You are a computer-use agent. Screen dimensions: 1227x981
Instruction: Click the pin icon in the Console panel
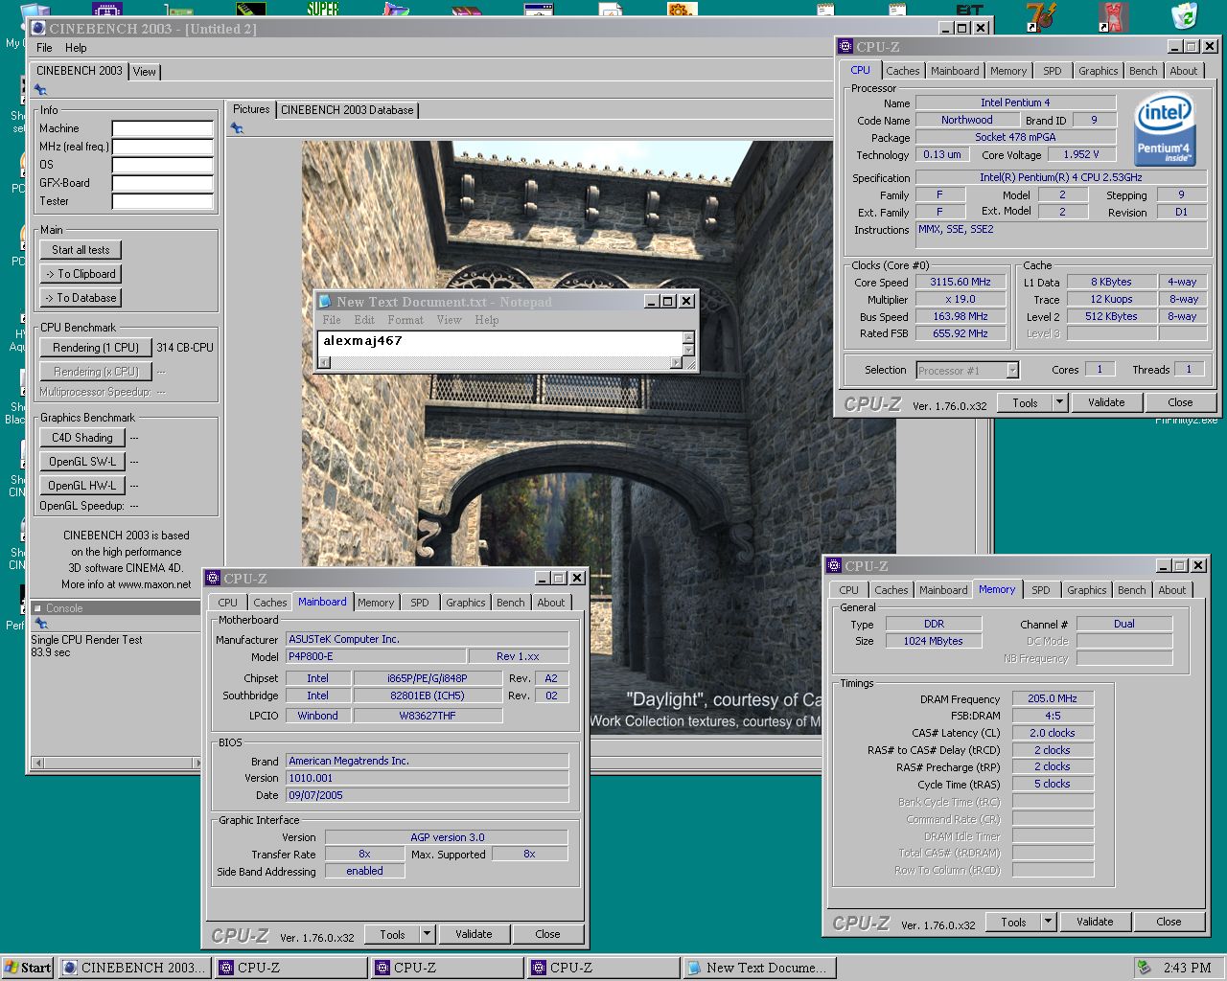40,624
